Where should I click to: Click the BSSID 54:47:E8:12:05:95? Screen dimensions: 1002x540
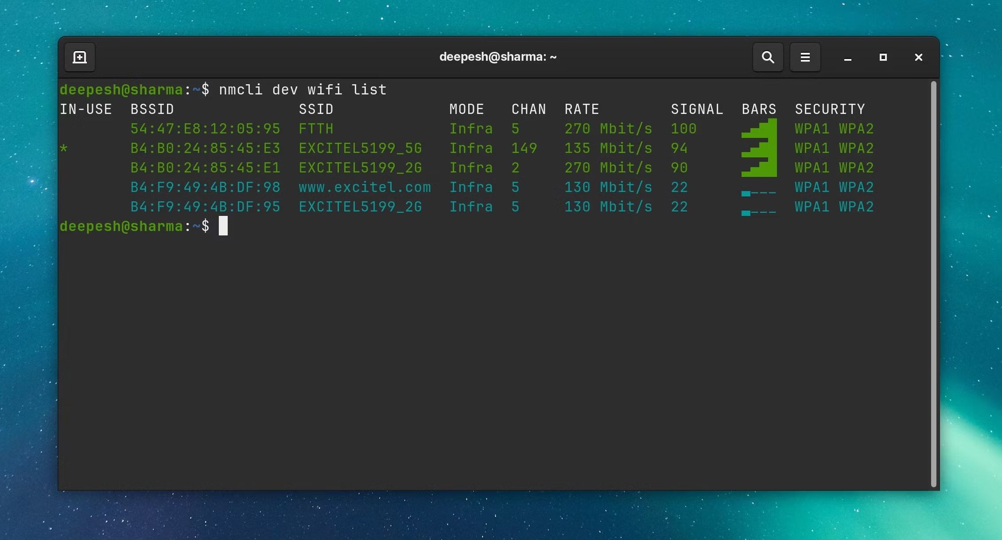(205, 129)
